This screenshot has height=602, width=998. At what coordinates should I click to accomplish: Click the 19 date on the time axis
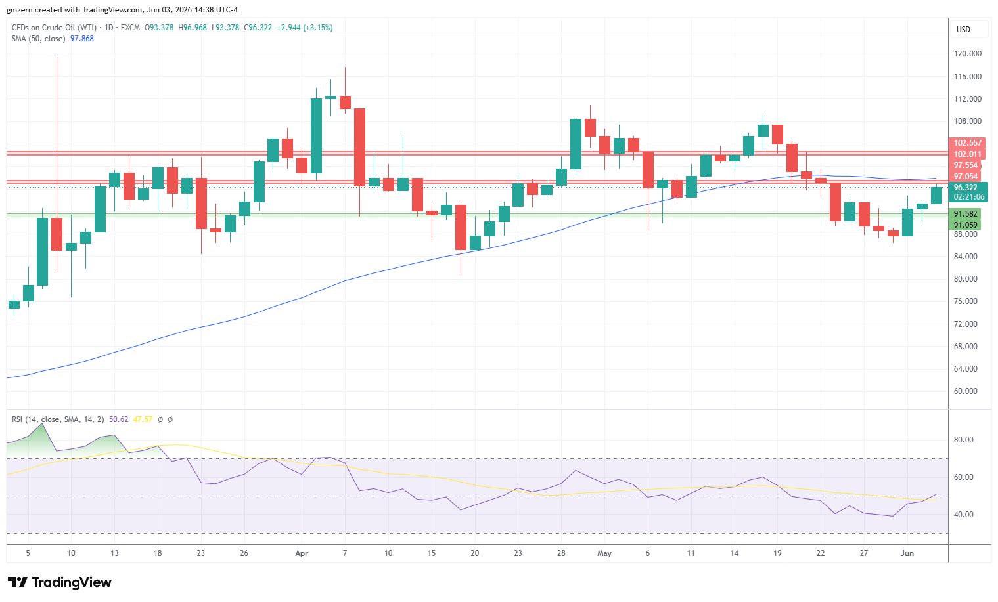(777, 553)
